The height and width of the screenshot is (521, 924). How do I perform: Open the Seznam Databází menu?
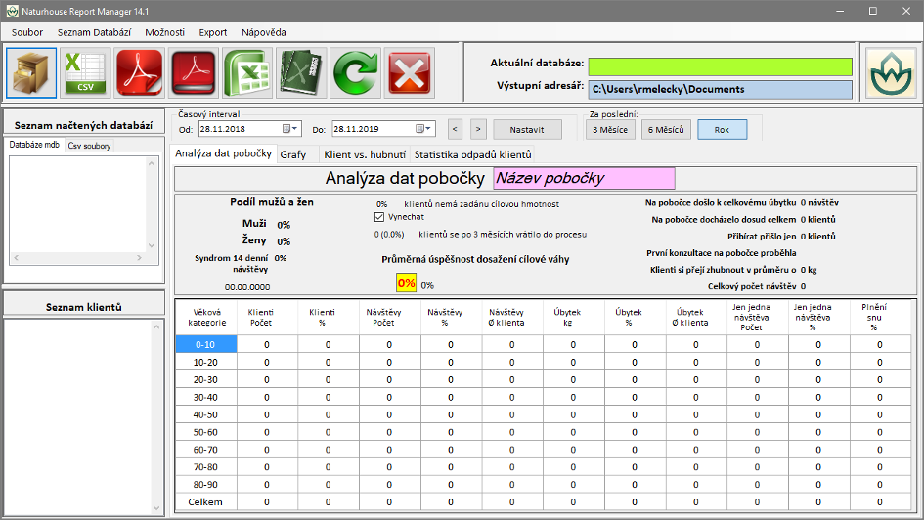pyautogui.click(x=94, y=32)
